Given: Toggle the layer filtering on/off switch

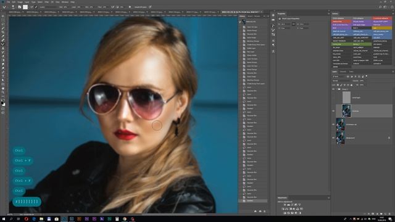Looking at the screenshot, I should pos(367,76).
